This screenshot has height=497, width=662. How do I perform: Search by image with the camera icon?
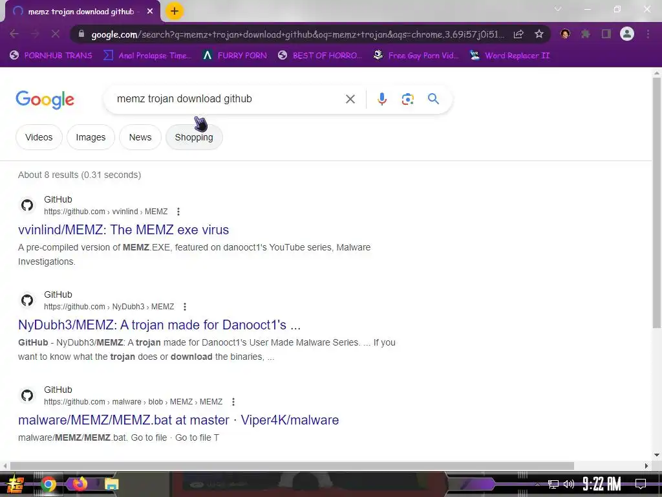click(407, 99)
